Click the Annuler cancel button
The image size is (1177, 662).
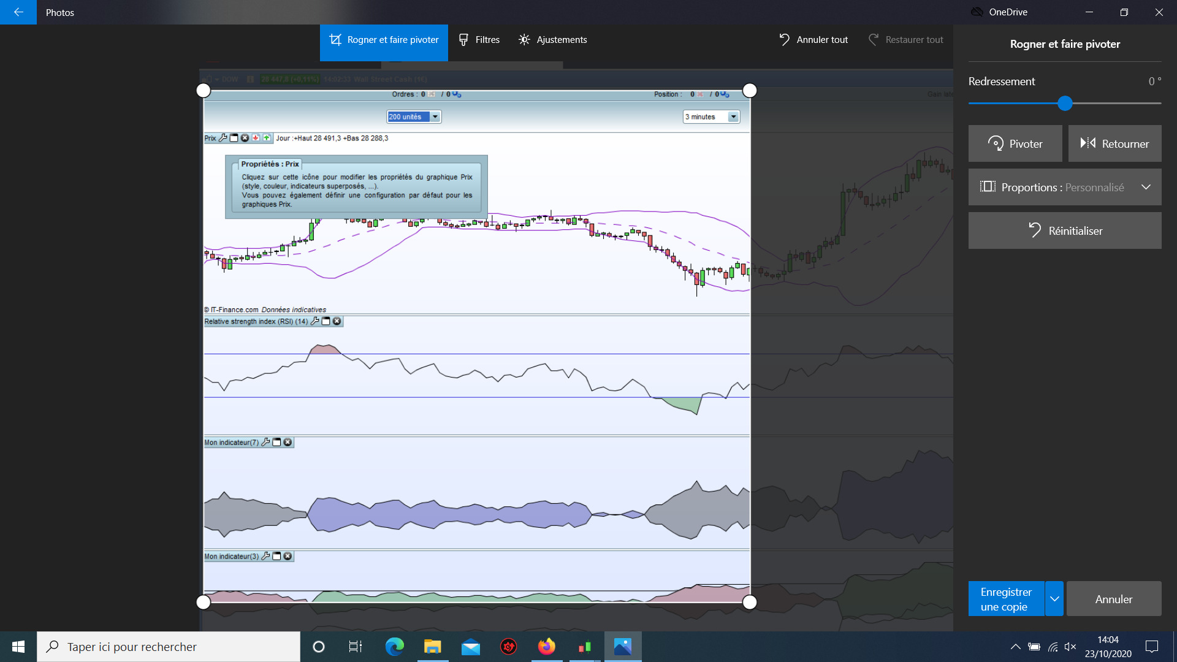click(1113, 599)
